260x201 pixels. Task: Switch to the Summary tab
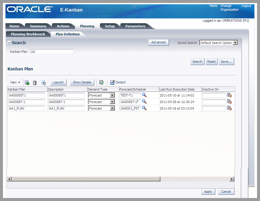click(x=38, y=26)
